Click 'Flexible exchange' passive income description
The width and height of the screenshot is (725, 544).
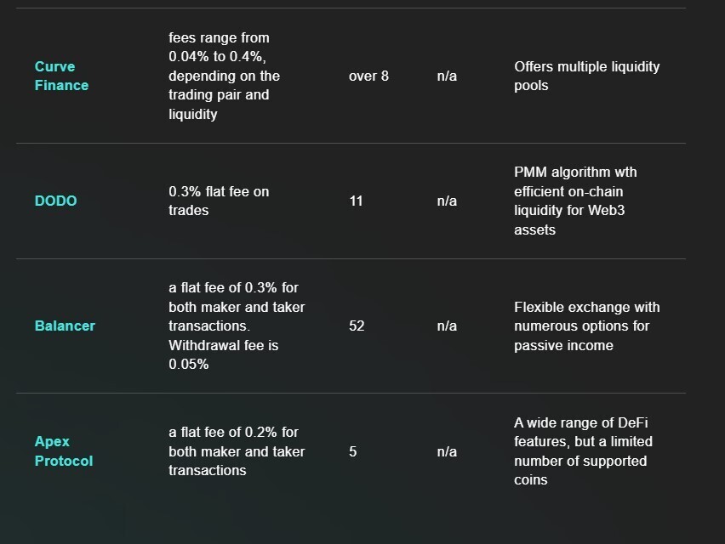pos(586,326)
